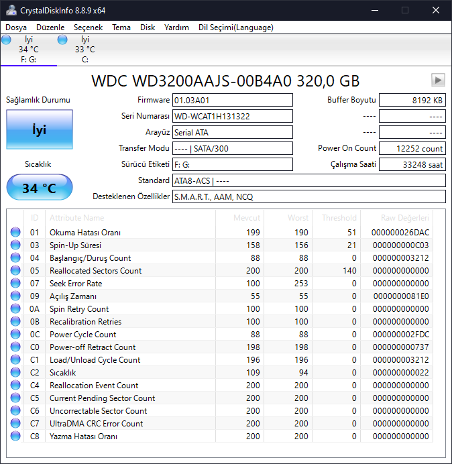Click status icon for Başlangıç/Duruş Count
The height and width of the screenshot is (464, 452).
15,257
